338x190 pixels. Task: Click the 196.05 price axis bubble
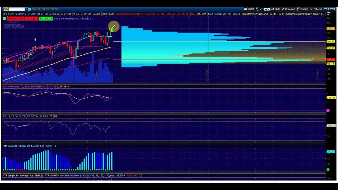331,48
